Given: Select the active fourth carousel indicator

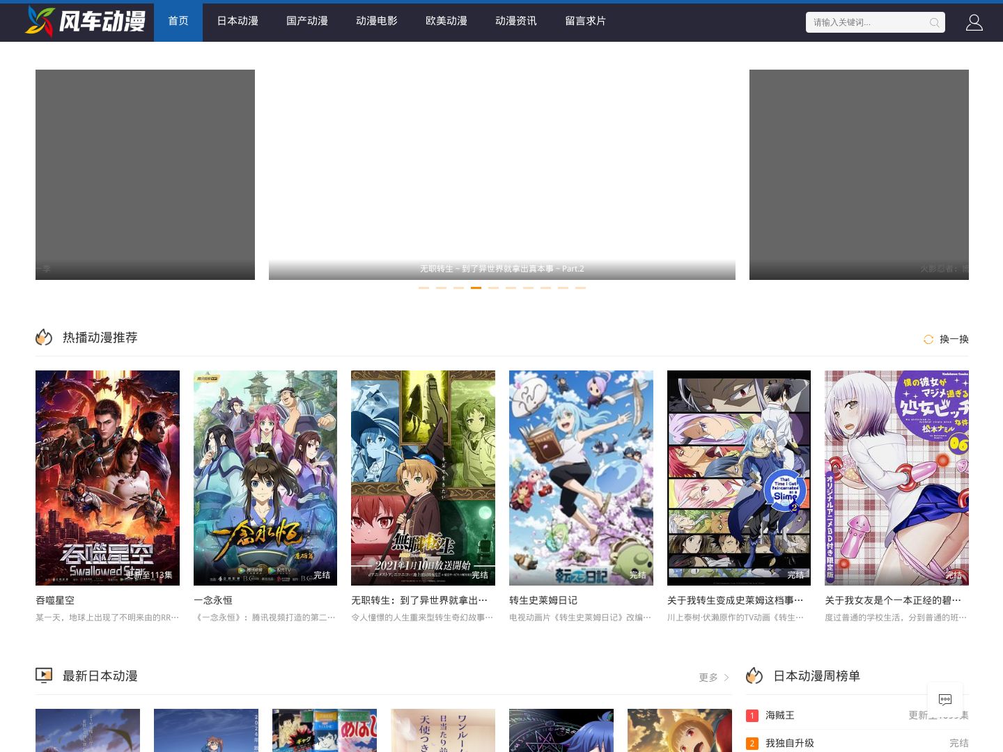Looking at the screenshot, I should click(476, 288).
